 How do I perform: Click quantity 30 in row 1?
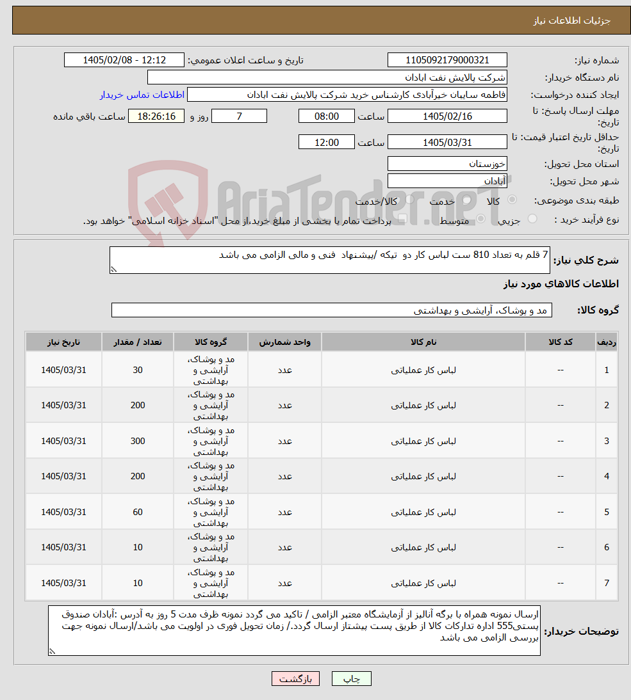pos(138,370)
